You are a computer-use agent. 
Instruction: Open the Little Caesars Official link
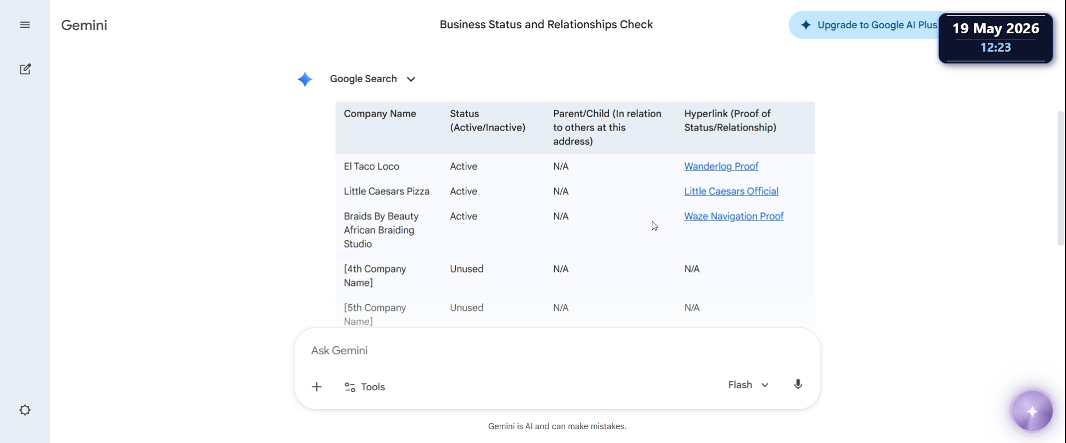[731, 192]
